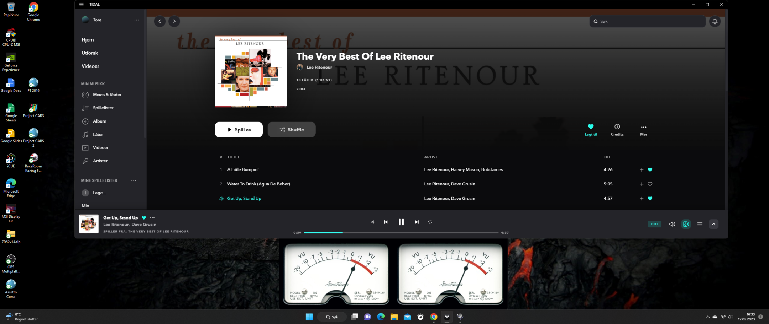Image resolution: width=769 pixels, height=324 pixels.
Task: Open Spillelister under Min Musikk
Action: (98, 108)
